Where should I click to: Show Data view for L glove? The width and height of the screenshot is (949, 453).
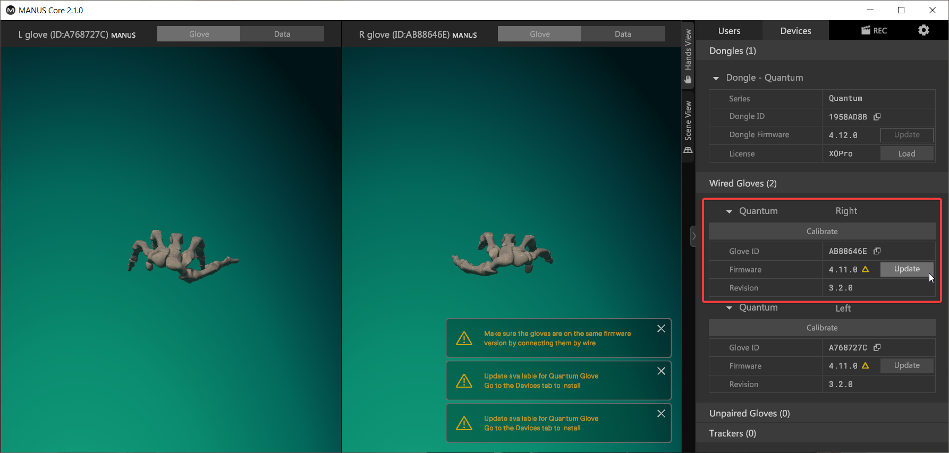click(x=282, y=34)
